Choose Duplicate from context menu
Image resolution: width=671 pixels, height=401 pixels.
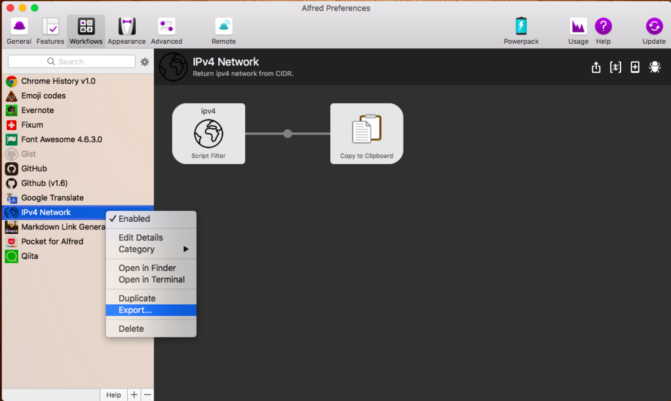pyautogui.click(x=151, y=298)
